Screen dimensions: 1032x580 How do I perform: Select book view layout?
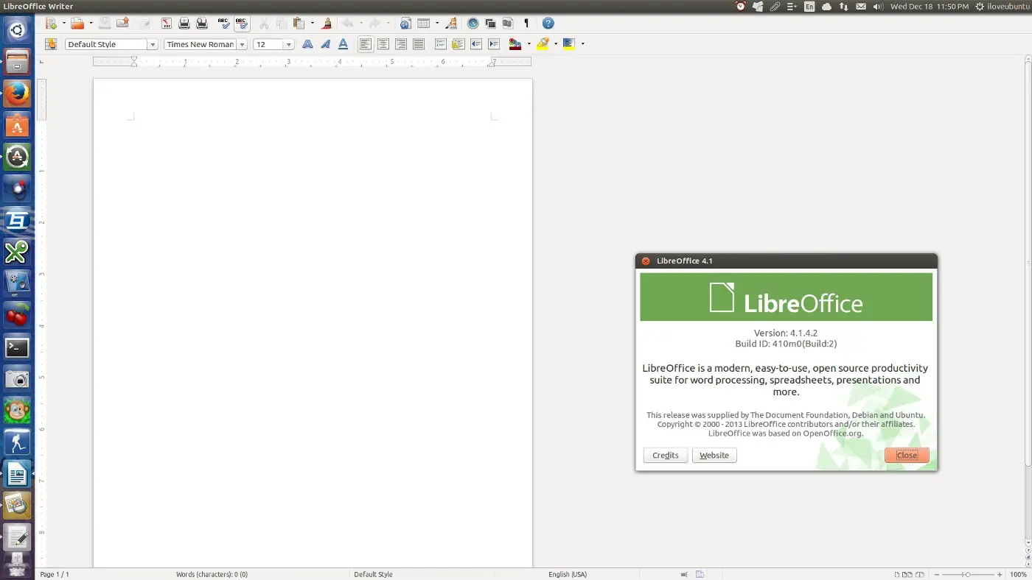tap(920, 574)
